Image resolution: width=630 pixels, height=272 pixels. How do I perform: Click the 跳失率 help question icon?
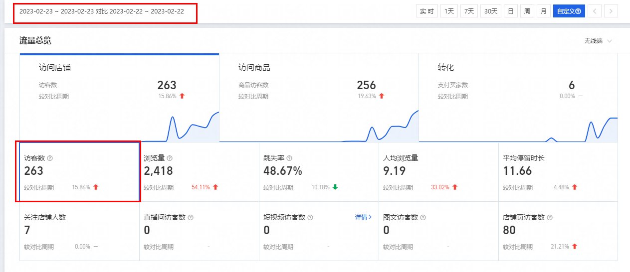tap(289, 158)
